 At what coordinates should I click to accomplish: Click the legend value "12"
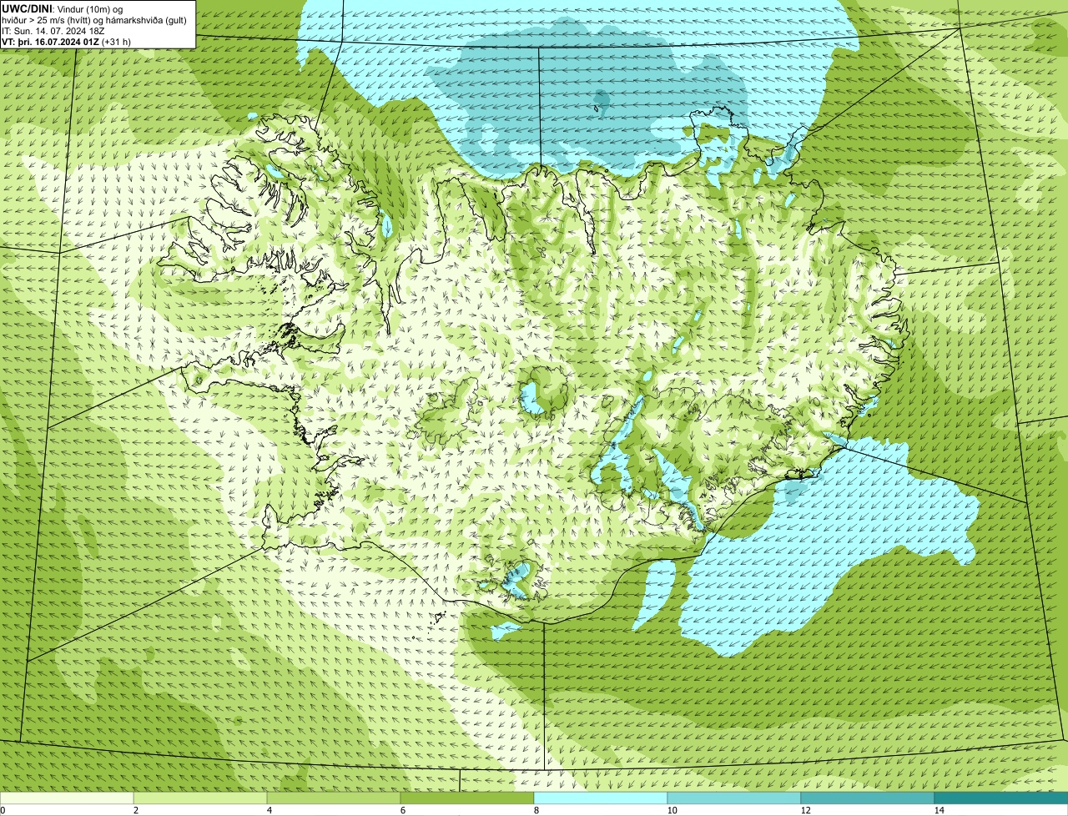[x=805, y=810]
